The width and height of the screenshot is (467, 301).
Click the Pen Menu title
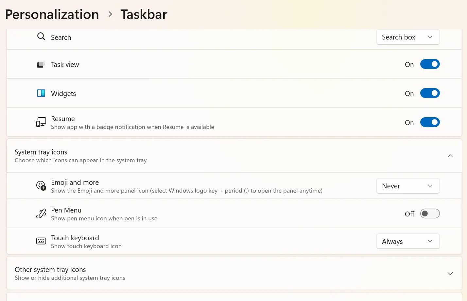[66, 210]
